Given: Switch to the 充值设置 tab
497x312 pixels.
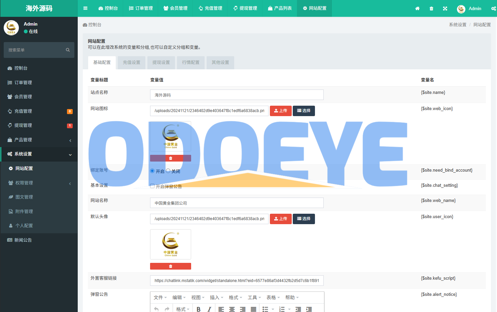Looking at the screenshot, I should click(132, 63).
